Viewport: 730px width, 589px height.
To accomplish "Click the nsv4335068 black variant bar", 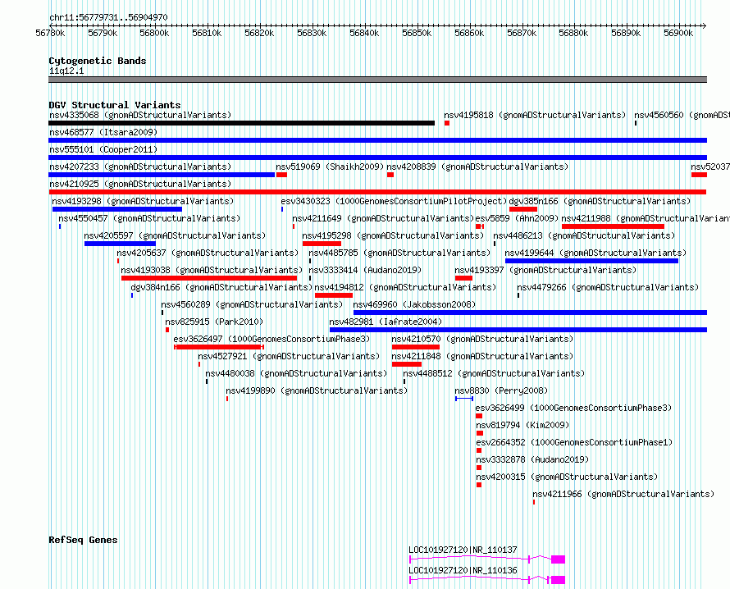I will pyautogui.click(x=242, y=123).
